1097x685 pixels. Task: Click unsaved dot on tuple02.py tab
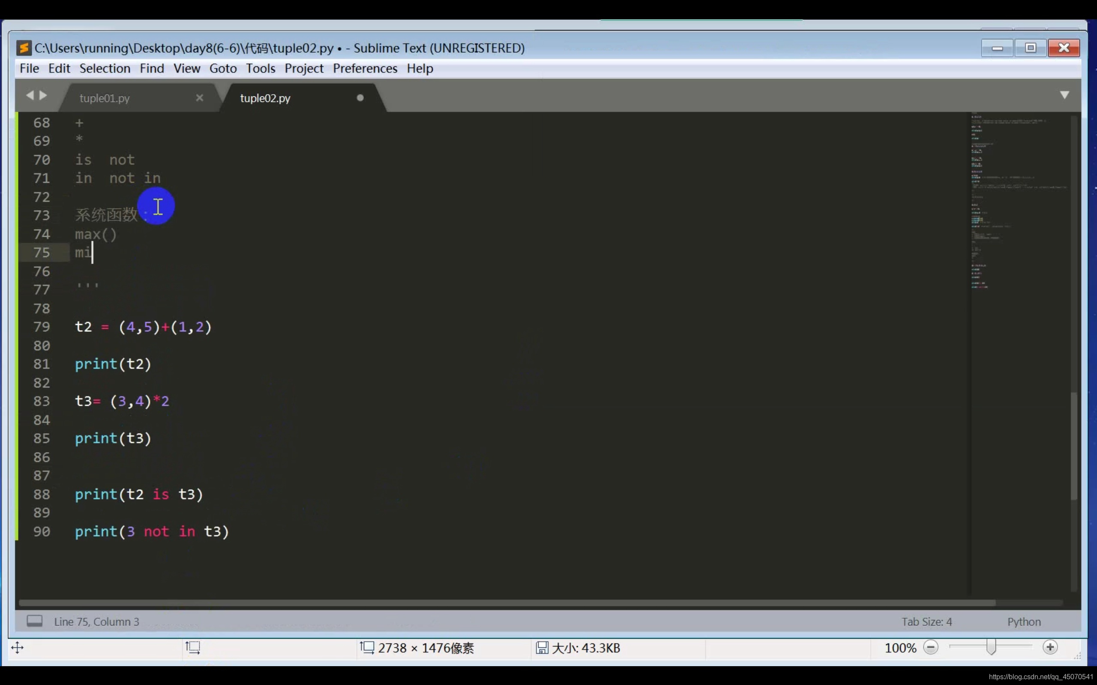pos(360,98)
